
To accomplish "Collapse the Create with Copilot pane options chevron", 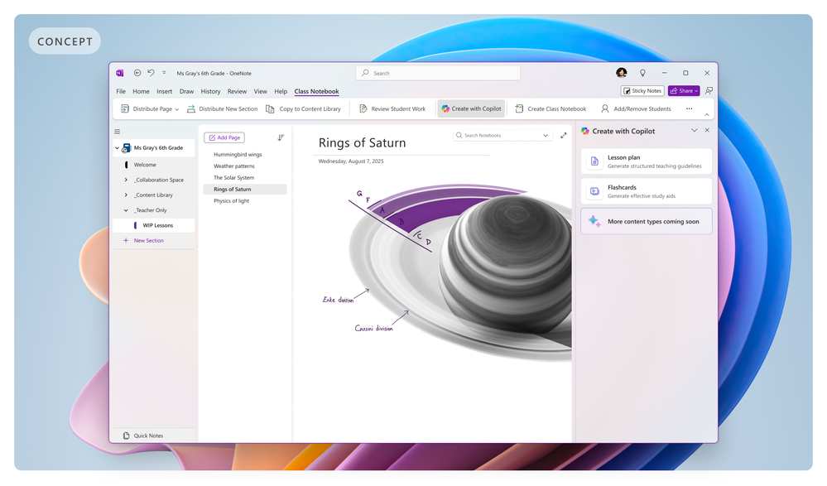I will coord(694,130).
